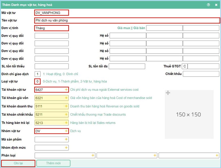Select the Tên vật tư text field

pos(127,20)
